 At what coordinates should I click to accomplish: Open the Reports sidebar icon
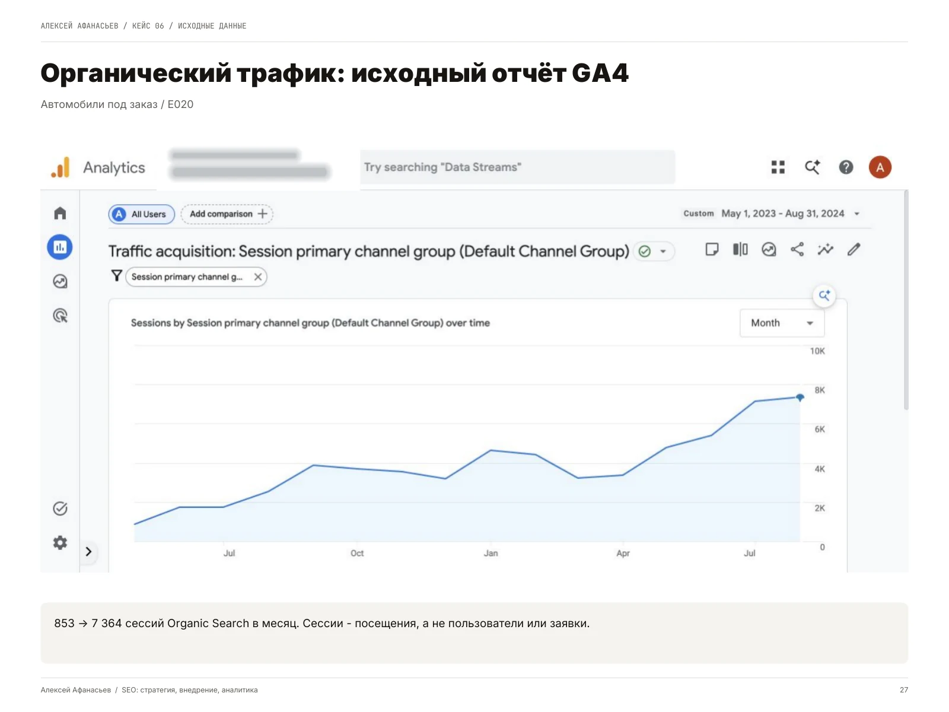coord(60,247)
